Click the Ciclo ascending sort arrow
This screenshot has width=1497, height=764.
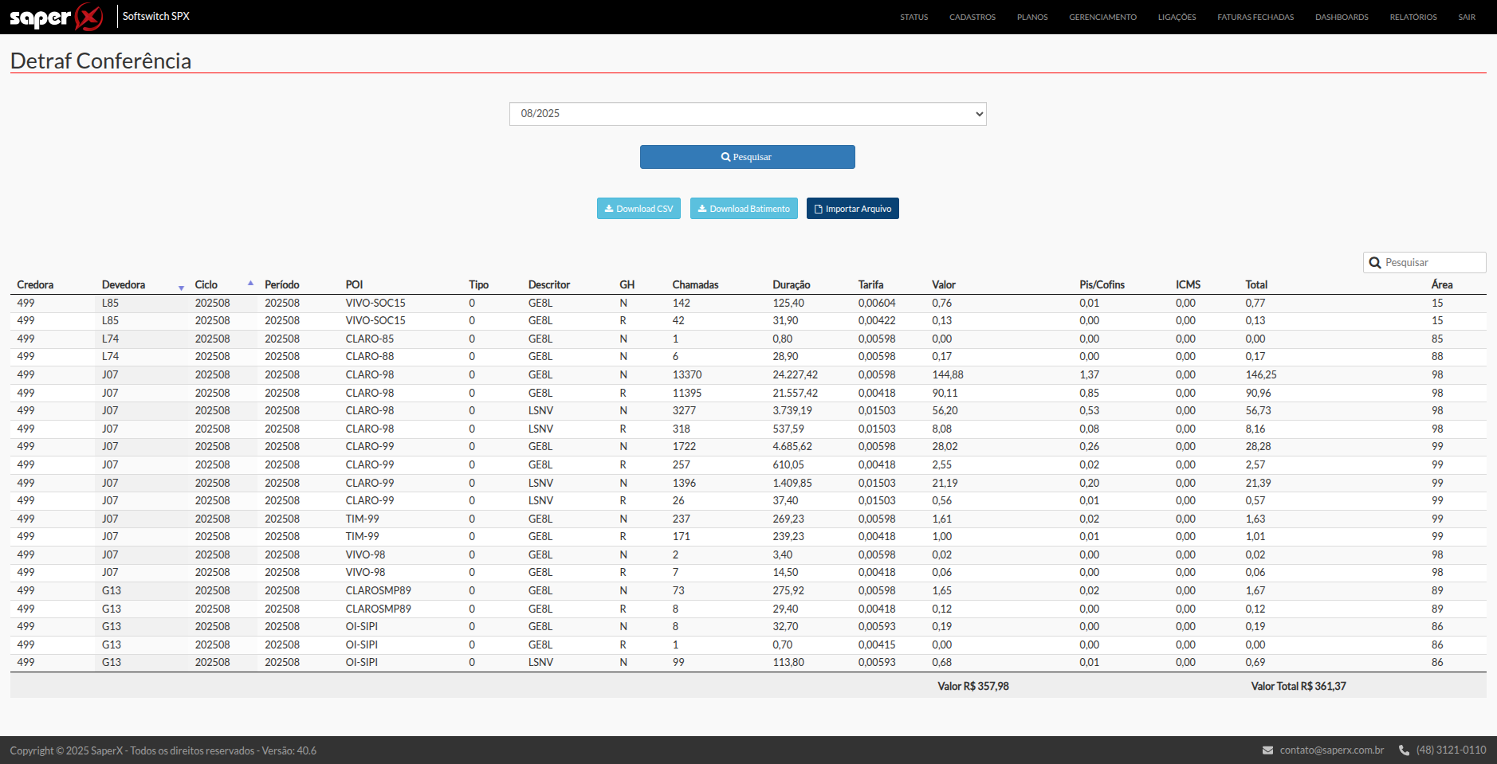250,283
